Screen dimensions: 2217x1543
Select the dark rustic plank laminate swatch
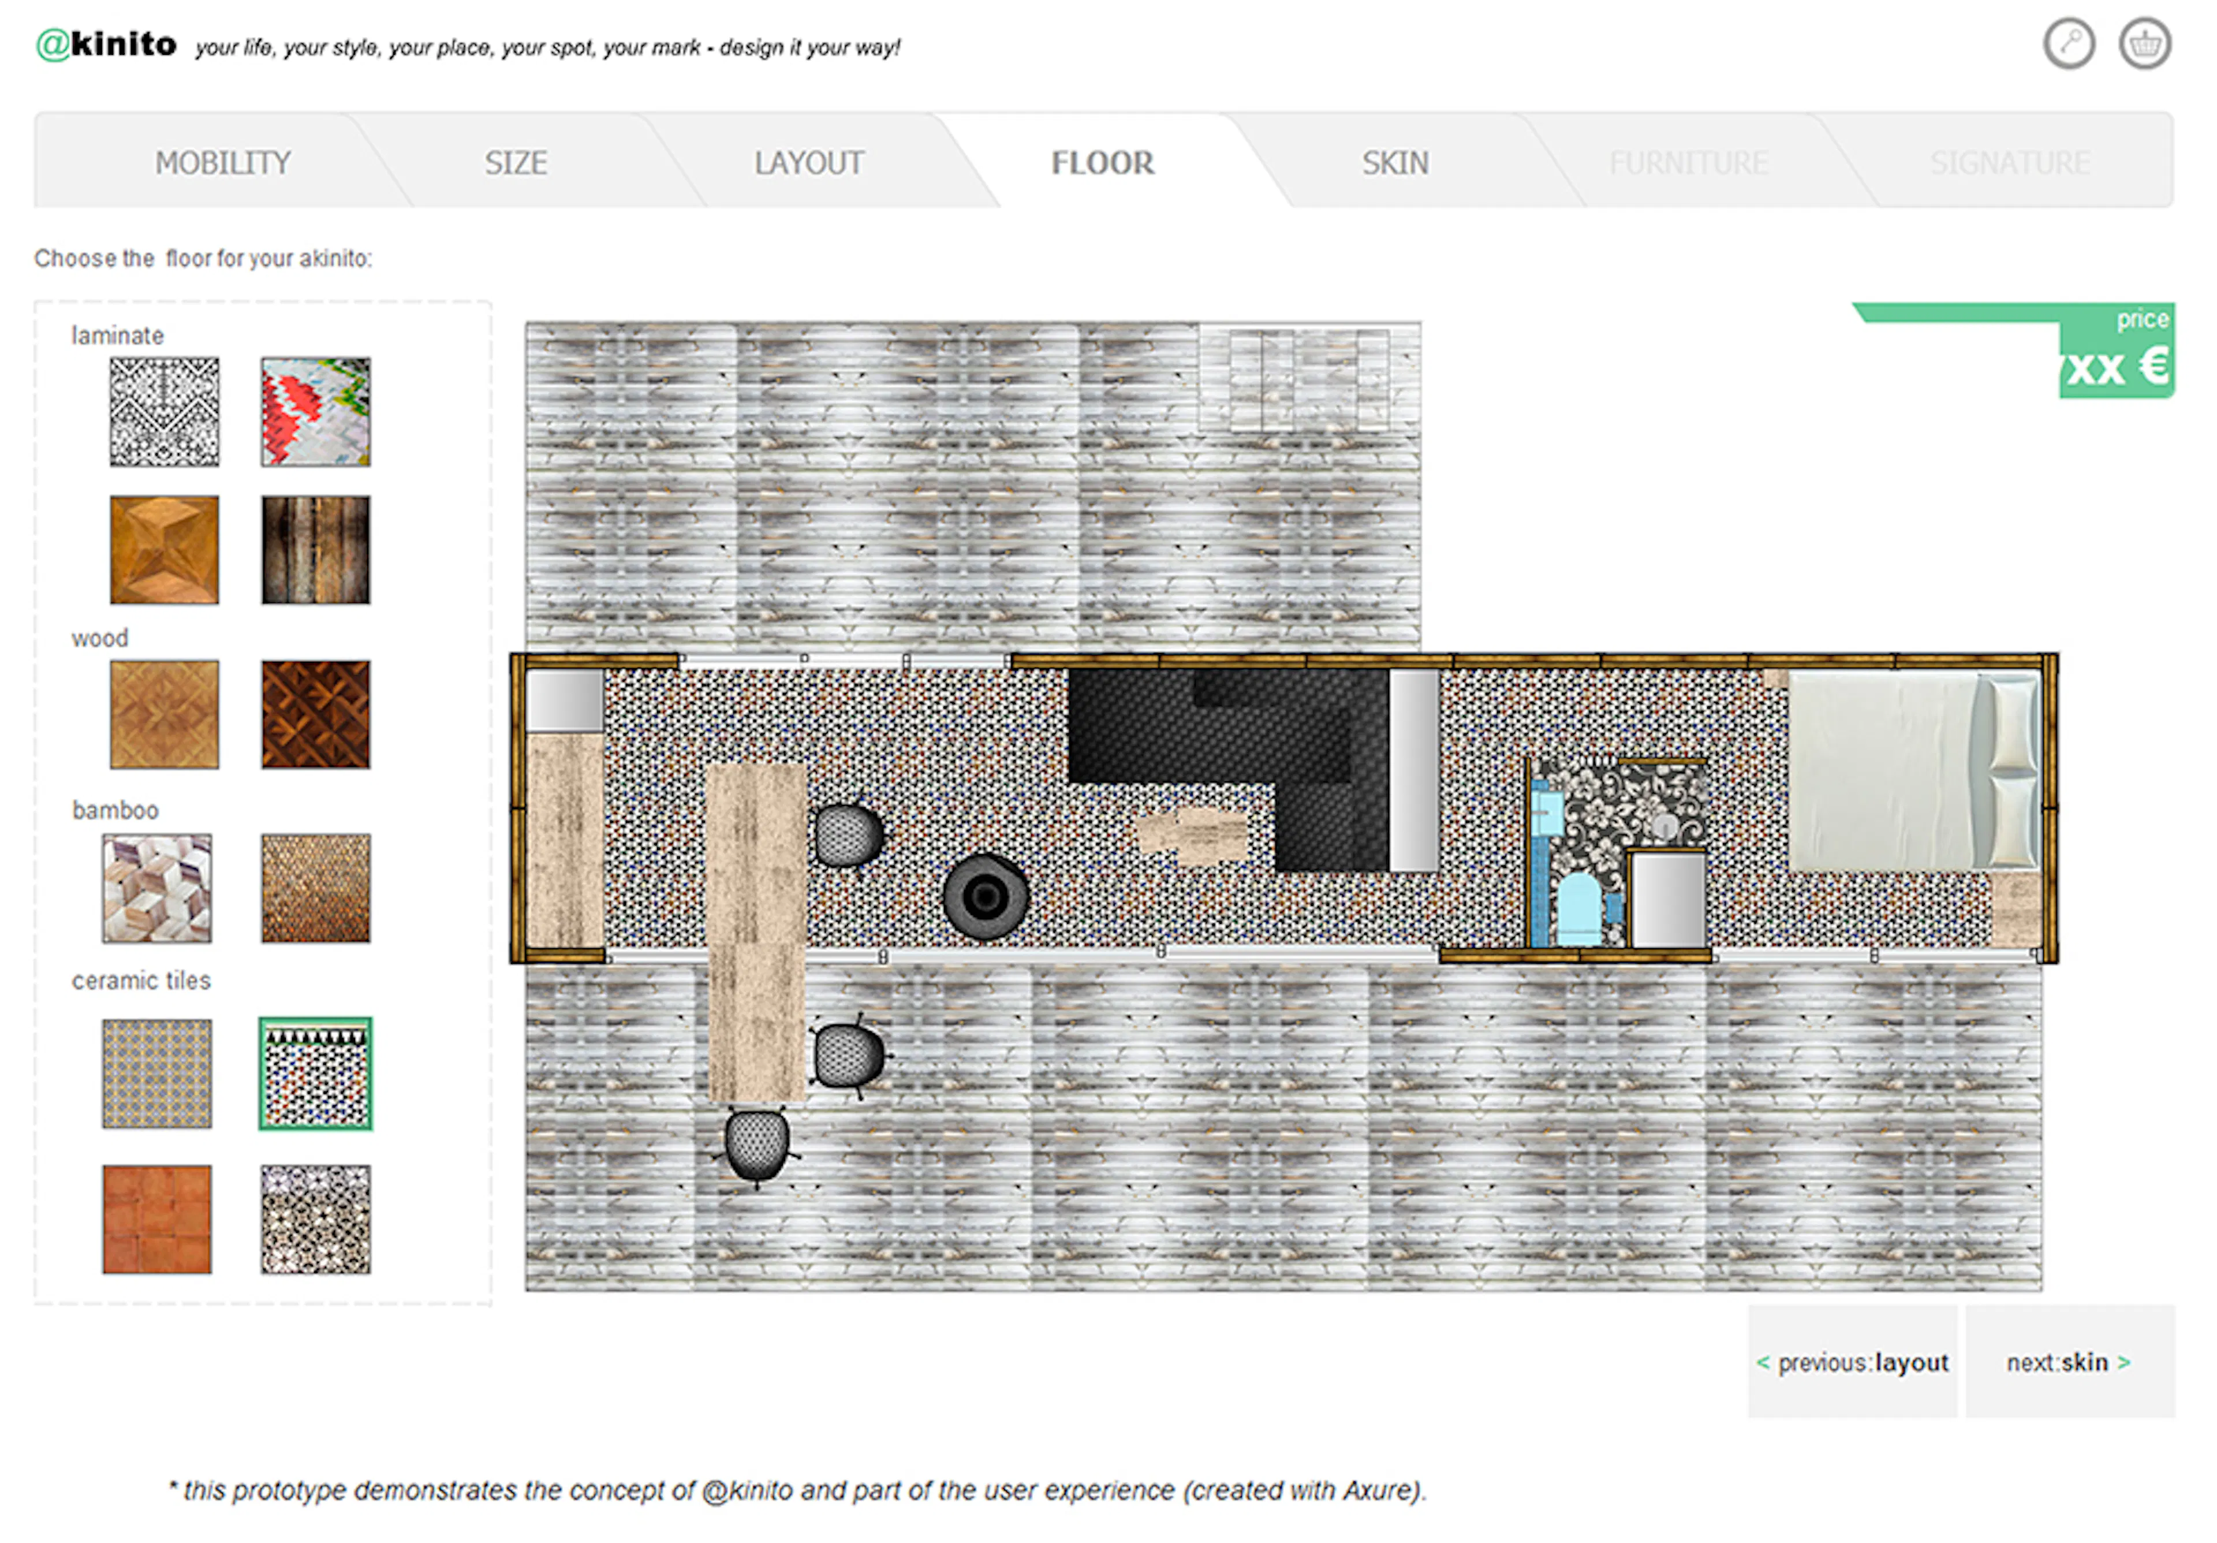(x=315, y=549)
